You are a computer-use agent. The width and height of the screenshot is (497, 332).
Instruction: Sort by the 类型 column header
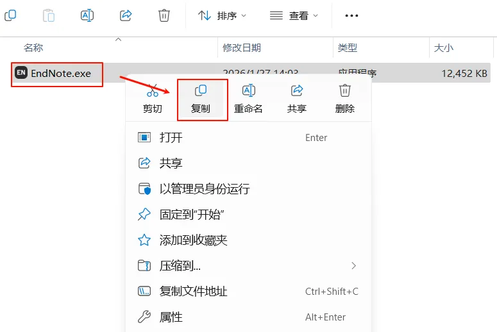348,48
